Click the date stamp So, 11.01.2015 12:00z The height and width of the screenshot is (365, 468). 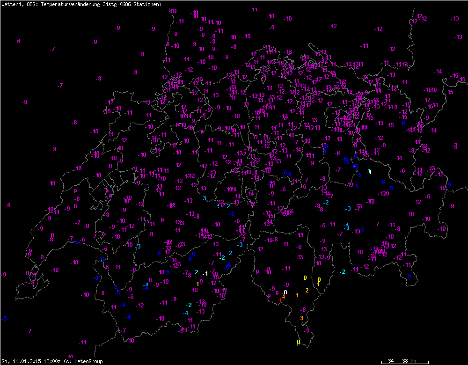[x=31, y=361]
